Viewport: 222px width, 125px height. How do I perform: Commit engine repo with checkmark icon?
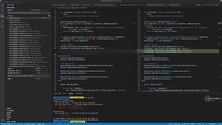(44, 10)
